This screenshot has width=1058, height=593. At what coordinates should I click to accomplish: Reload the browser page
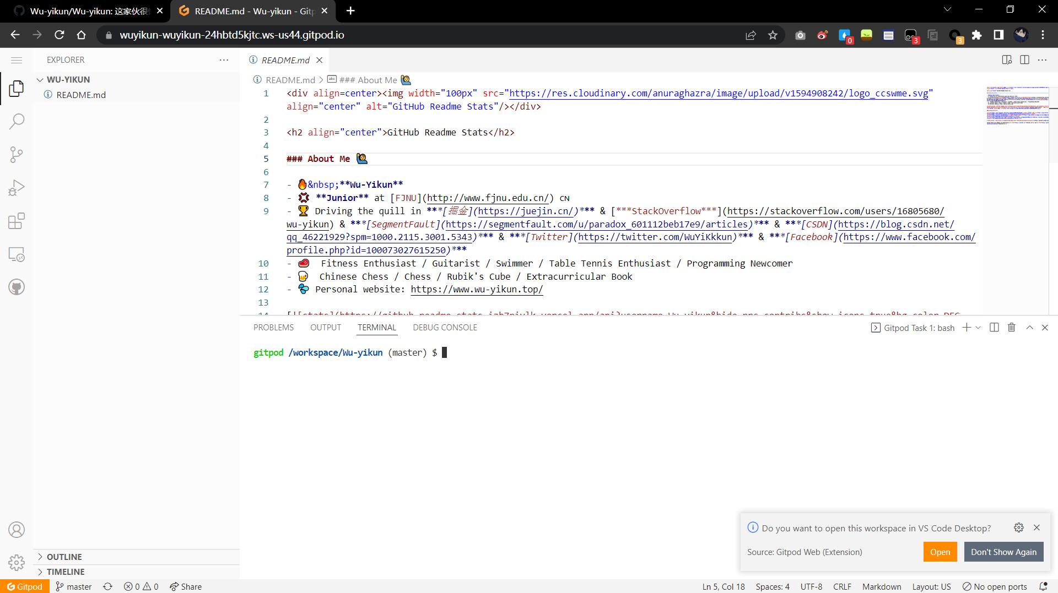click(x=60, y=35)
